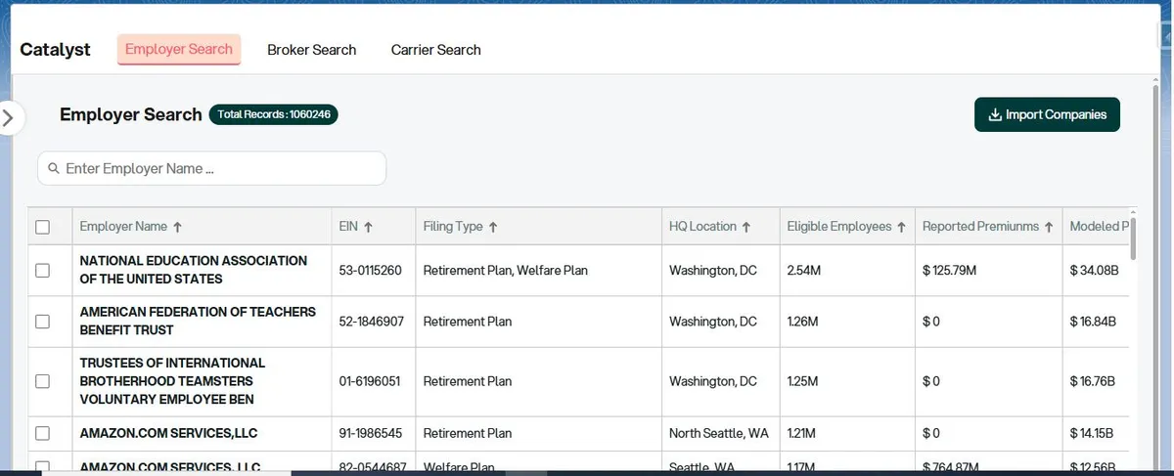Open TRUSTEES OF INTERNATIONAL BROTHERHOOD TEAMSTERS entry

(172, 381)
